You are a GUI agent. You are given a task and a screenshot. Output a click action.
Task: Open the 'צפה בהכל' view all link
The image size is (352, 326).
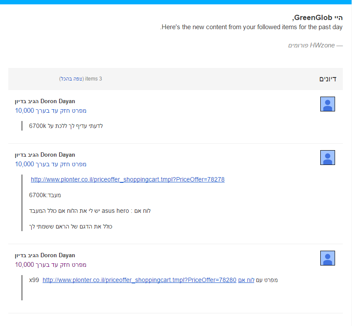click(72, 79)
